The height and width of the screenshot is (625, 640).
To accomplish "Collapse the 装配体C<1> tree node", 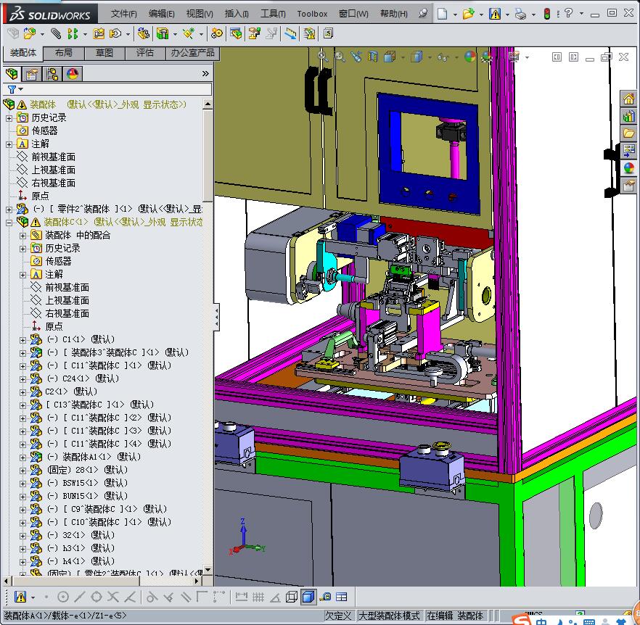I will pyautogui.click(x=9, y=222).
